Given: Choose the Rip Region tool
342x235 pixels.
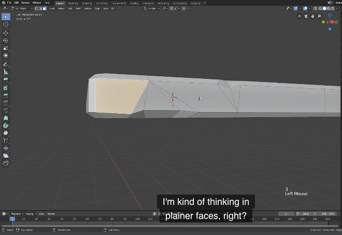Looking at the screenshot, I should [6, 163].
